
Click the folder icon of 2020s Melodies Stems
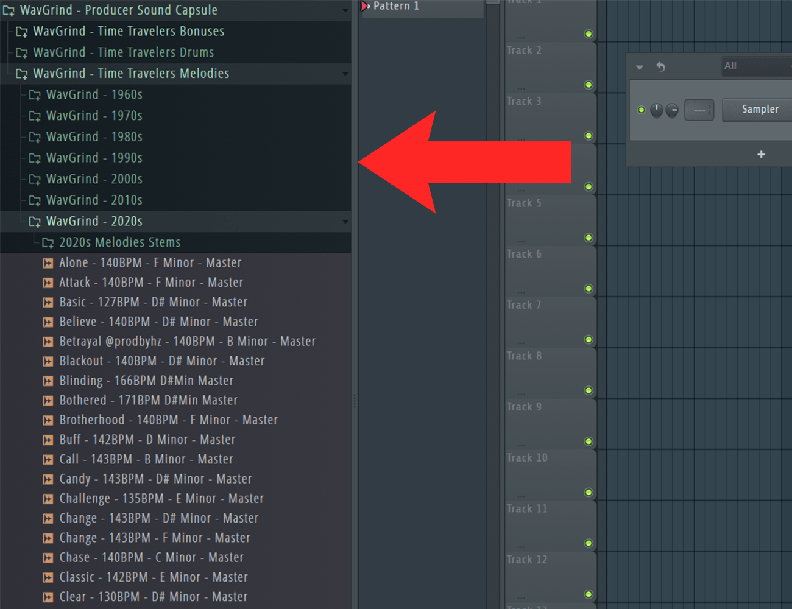[x=48, y=243]
